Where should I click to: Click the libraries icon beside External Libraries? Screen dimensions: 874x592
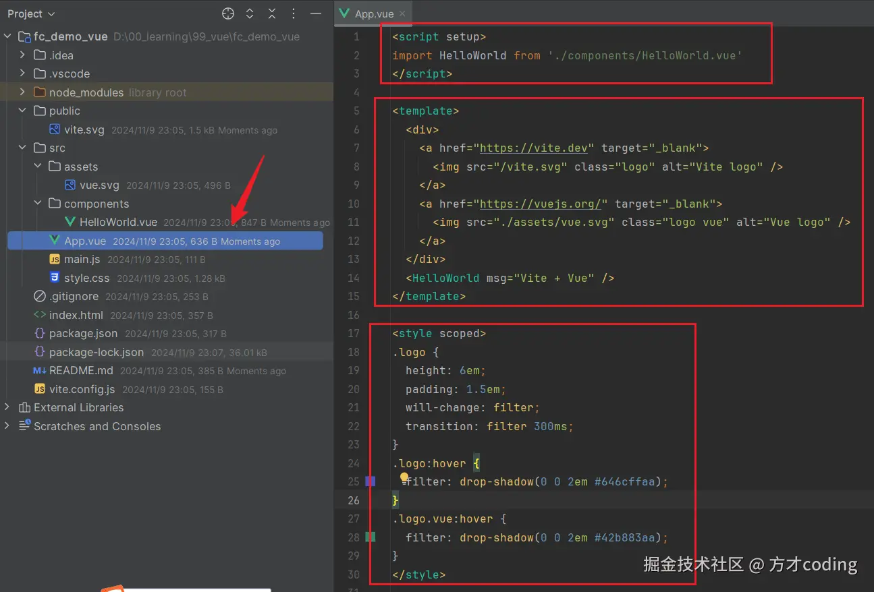tap(24, 407)
